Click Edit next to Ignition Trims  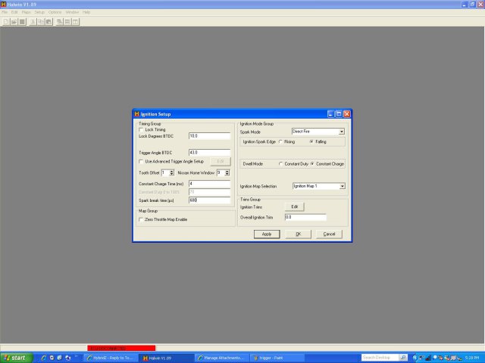[294, 206]
